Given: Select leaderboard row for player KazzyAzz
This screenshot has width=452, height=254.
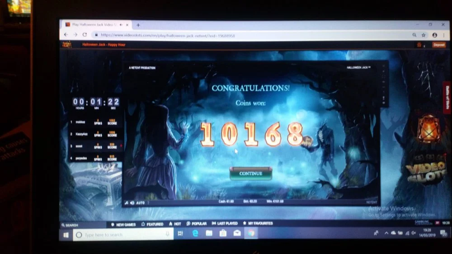Looking at the screenshot, I should click(x=95, y=134).
